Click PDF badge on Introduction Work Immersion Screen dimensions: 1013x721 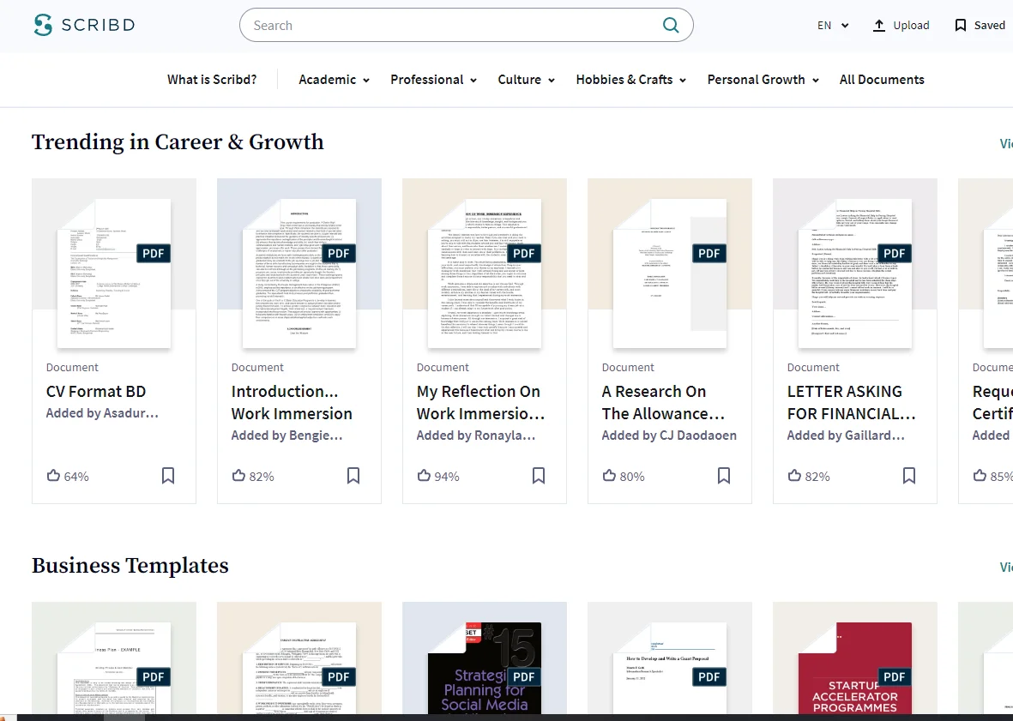click(x=339, y=253)
